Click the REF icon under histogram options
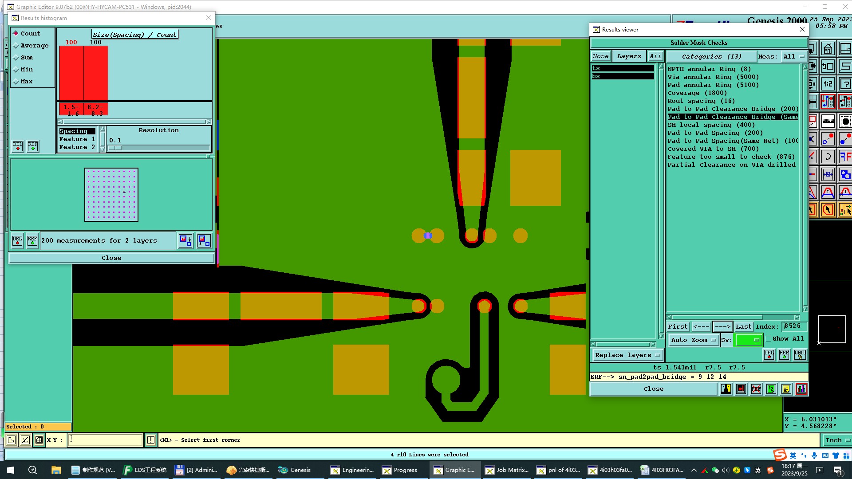The image size is (852, 479). tap(33, 146)
